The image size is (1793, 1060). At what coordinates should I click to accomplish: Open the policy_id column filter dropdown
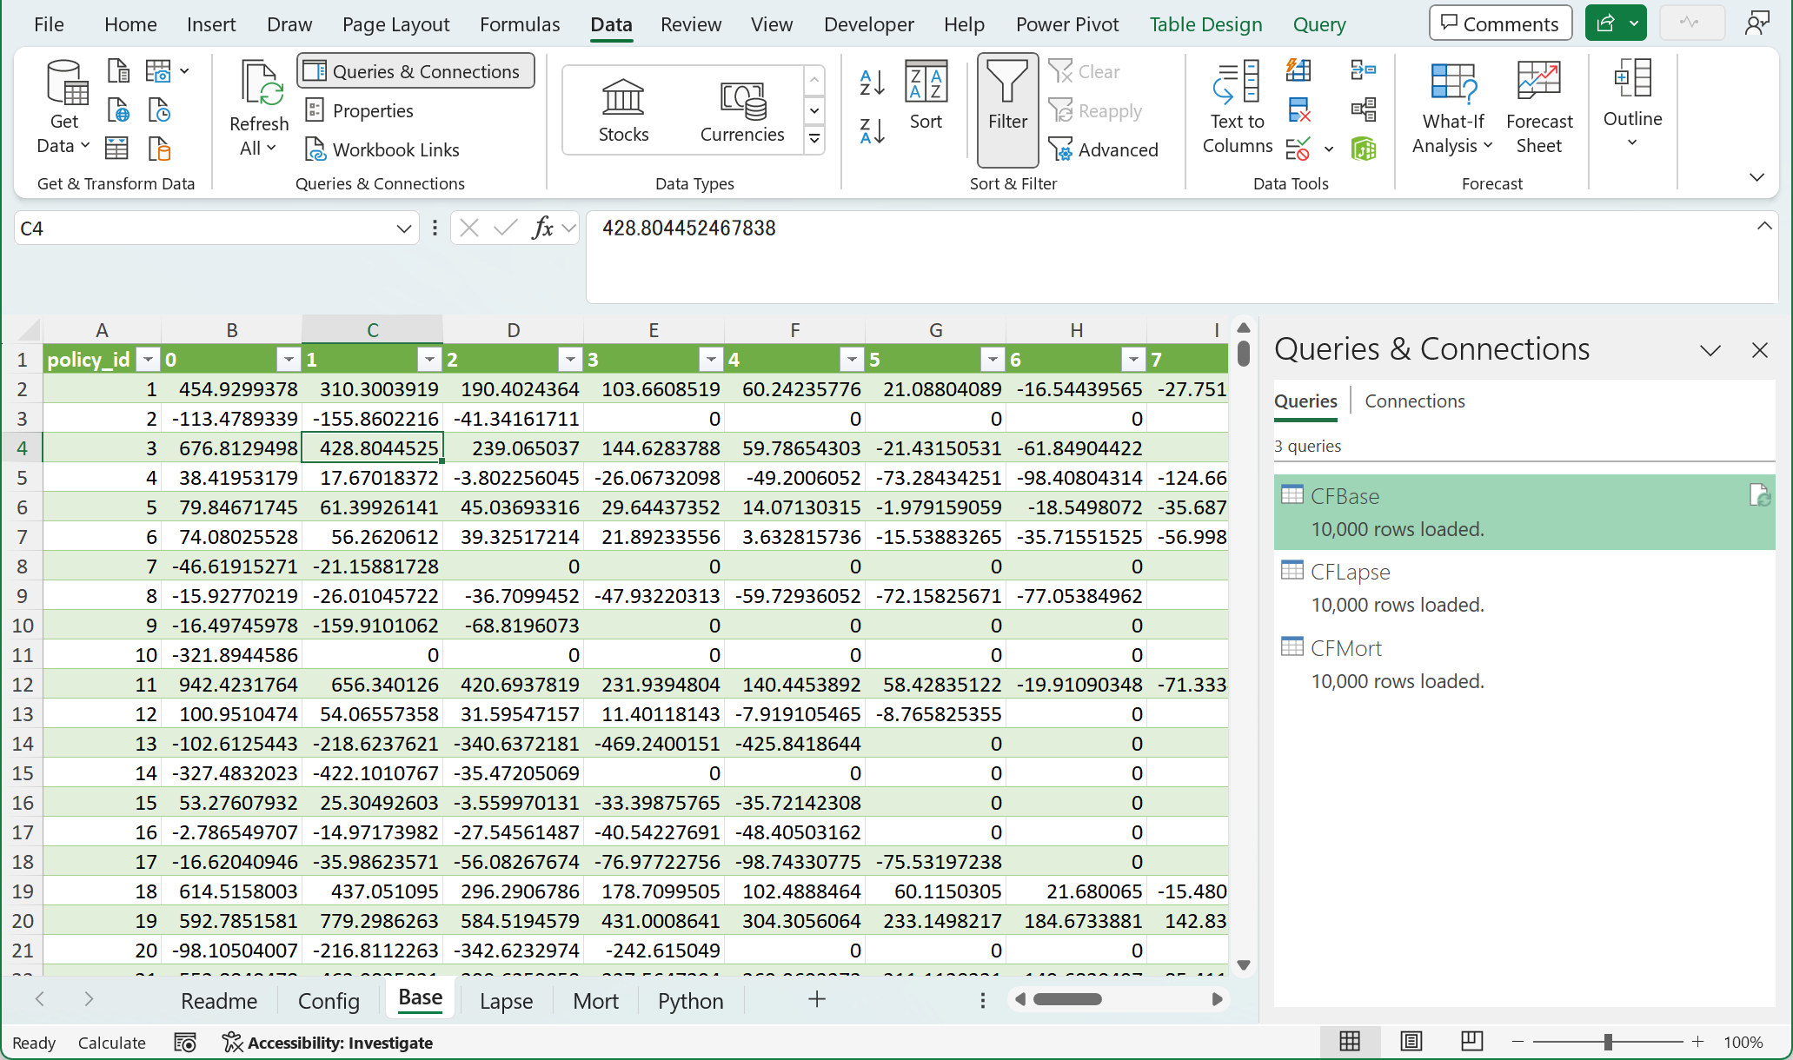149,360
